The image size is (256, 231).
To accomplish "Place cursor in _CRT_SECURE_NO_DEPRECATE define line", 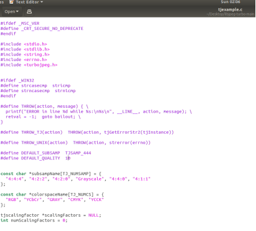I will [42, 29].
